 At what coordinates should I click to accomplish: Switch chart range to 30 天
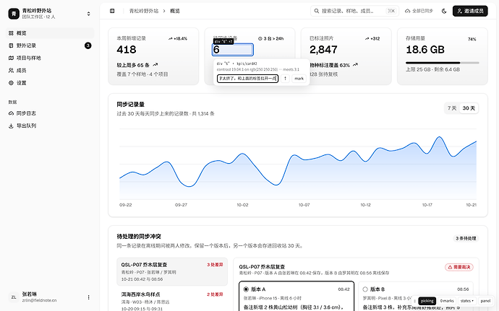click(469, 108)
